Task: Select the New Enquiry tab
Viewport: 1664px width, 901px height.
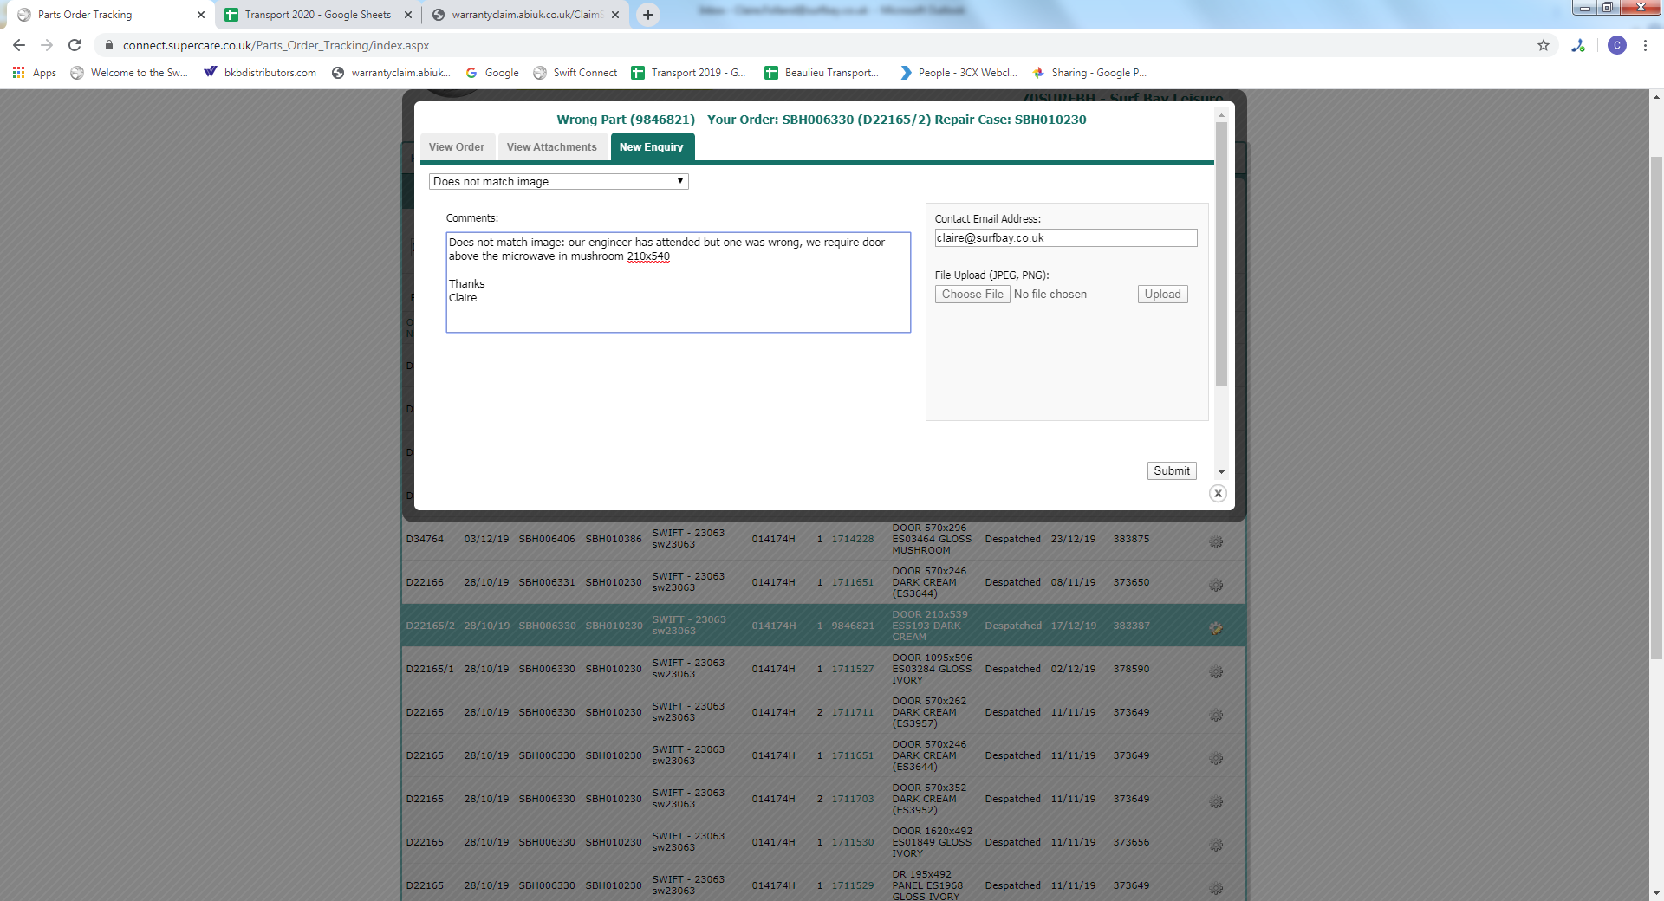Action: (652, 147)
